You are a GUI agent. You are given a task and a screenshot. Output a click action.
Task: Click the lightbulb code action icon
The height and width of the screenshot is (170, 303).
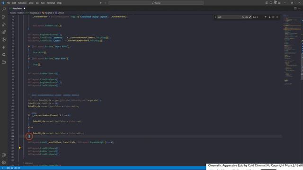click(x=19, y=148)
